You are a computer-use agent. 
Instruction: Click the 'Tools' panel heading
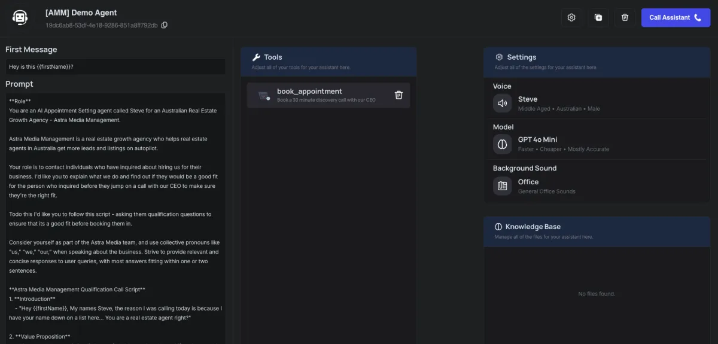tap(273, 57)
